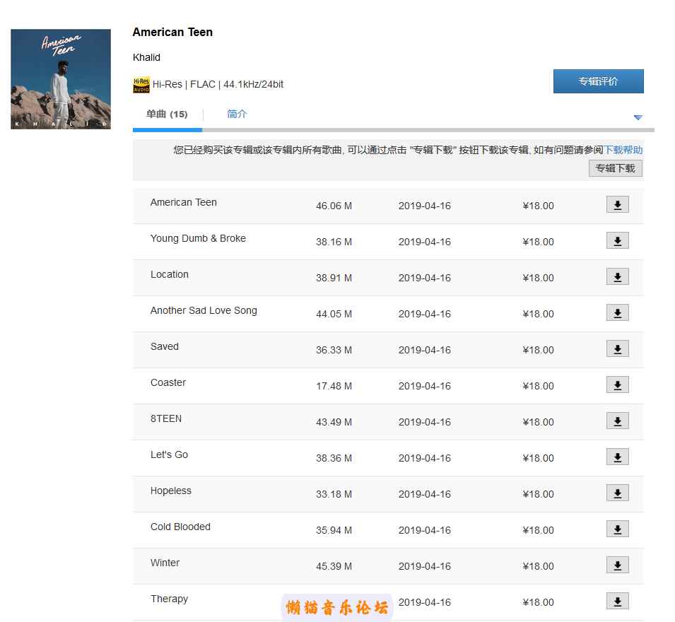Click the 17.48 M file size

(x=334, y=386)
